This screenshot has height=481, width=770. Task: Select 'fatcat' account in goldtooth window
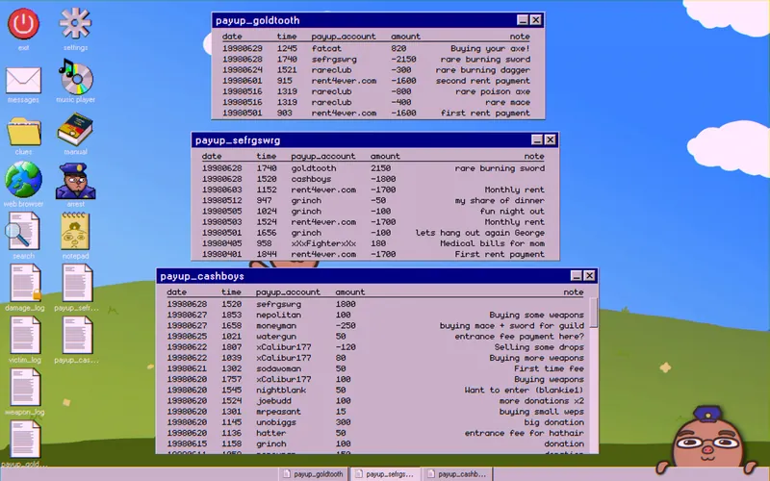tap(326, 49)
